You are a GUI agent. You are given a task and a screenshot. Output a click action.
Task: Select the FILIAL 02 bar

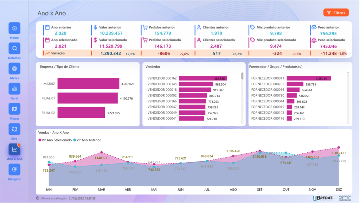(x=81, y=113)
